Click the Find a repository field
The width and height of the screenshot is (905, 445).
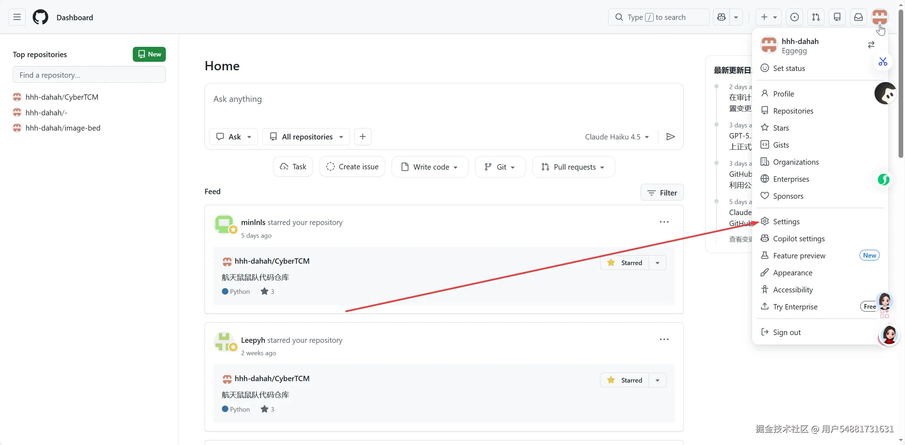click(x=89, y=75)
